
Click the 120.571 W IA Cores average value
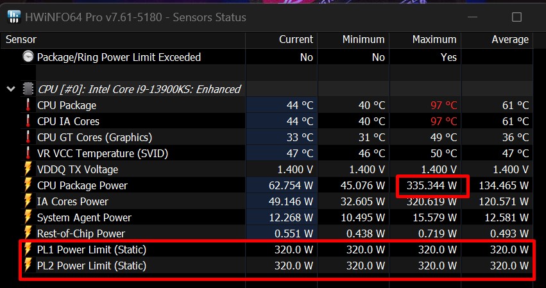pyautogui.click(x=504, y=201)
